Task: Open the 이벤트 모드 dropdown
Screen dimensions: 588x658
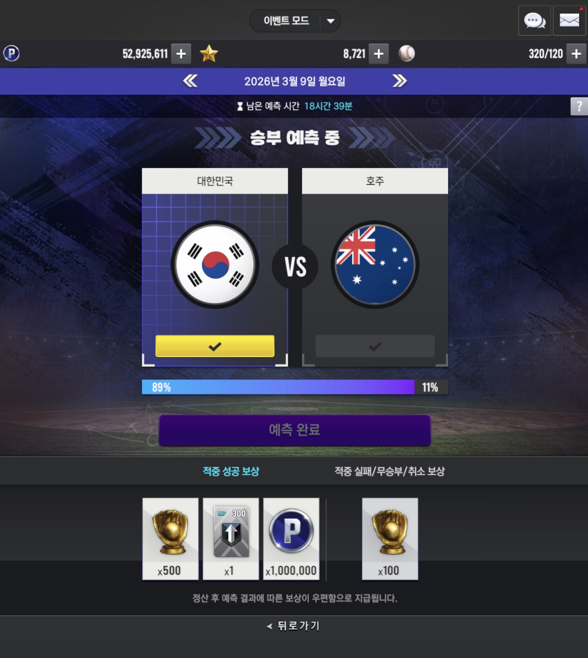Action: pos(295,21)
